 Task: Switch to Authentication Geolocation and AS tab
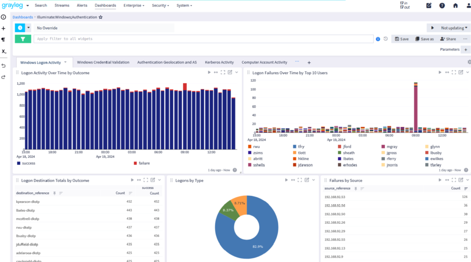(167, 62)
